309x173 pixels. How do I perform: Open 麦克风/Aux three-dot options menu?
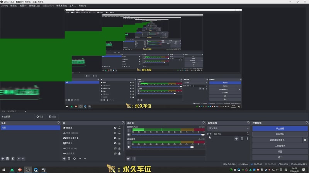(129, 130)
